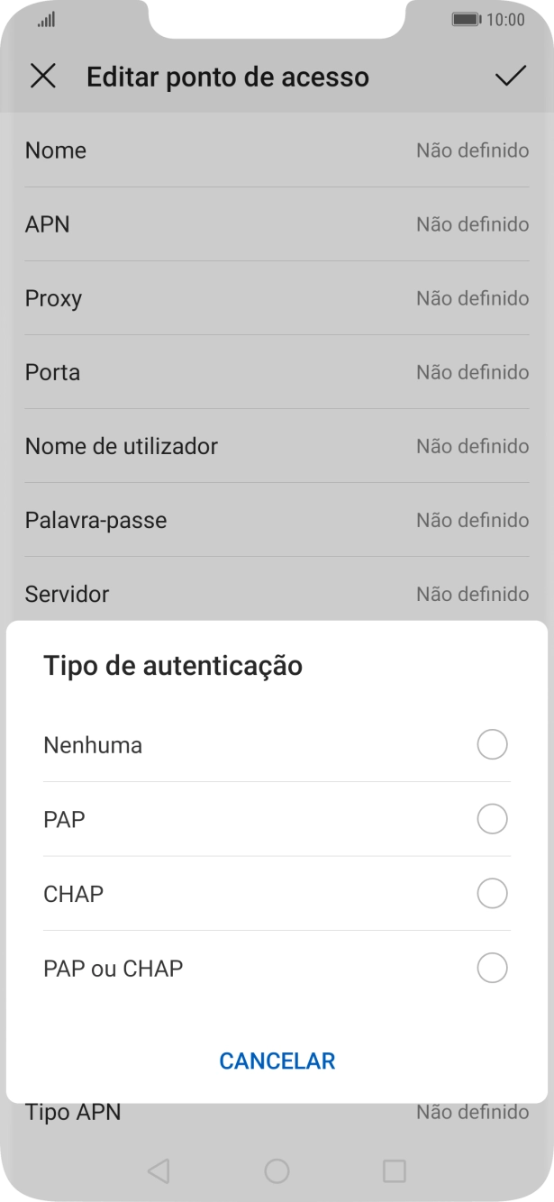Image resolution: width=554 pixels, height=1202 pixels.
Task: Click the X close icon on Editar ponto de acesso
Action: [x=41, y=77]
